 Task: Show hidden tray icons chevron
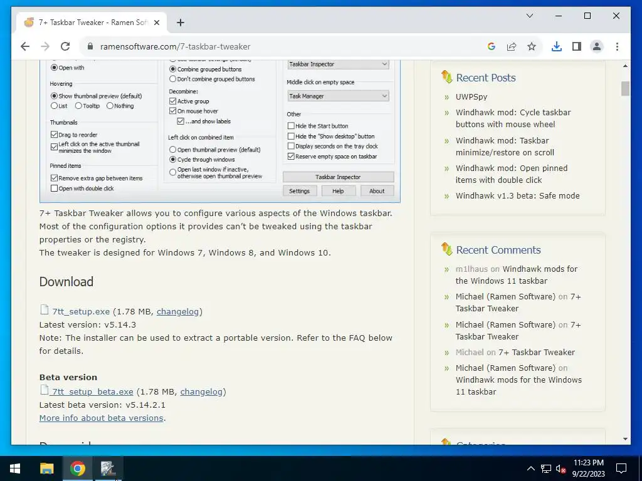click(530, 468)
